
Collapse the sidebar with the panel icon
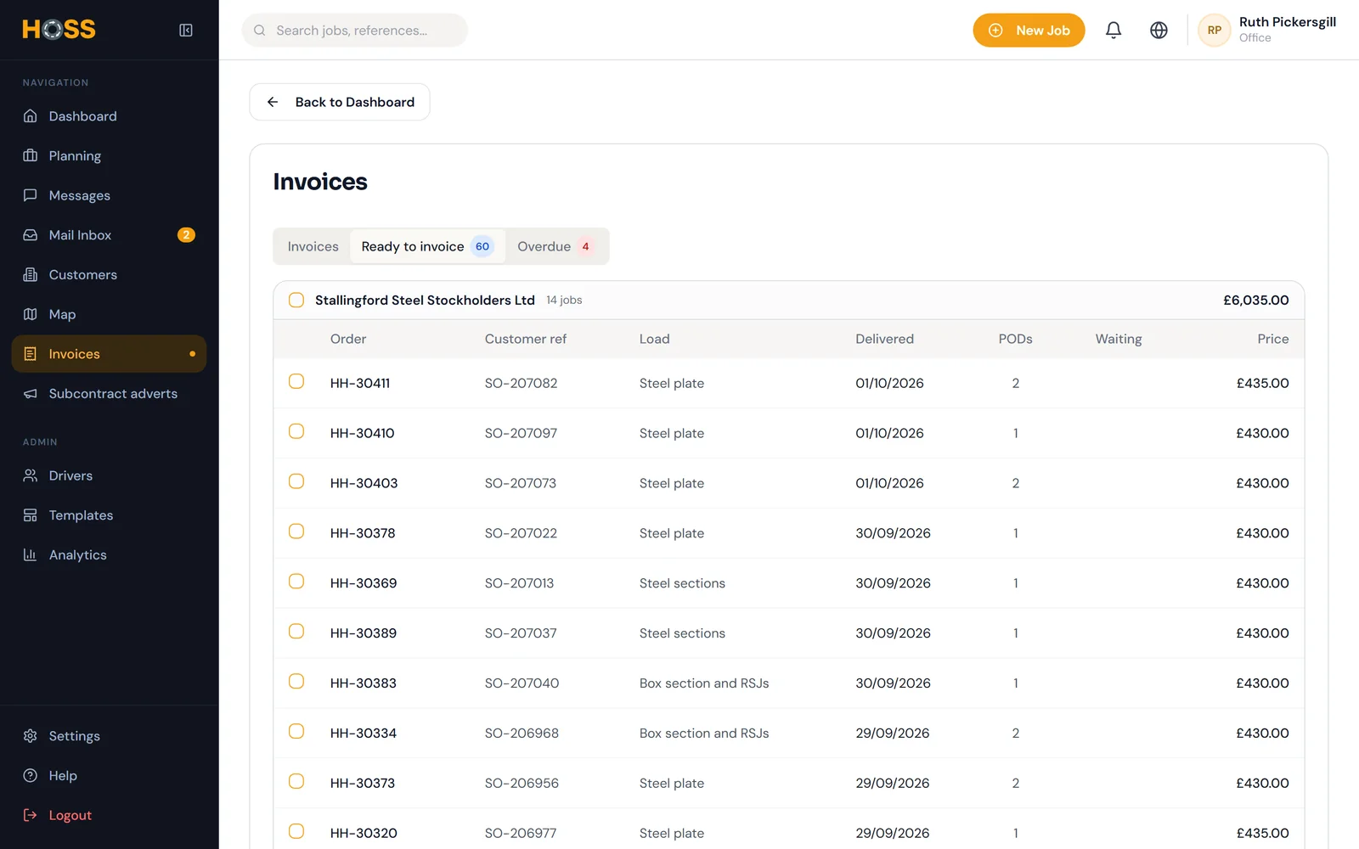click(186, 31)
